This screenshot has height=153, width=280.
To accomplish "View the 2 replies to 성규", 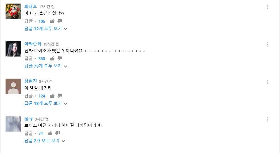I will point(45,141).
